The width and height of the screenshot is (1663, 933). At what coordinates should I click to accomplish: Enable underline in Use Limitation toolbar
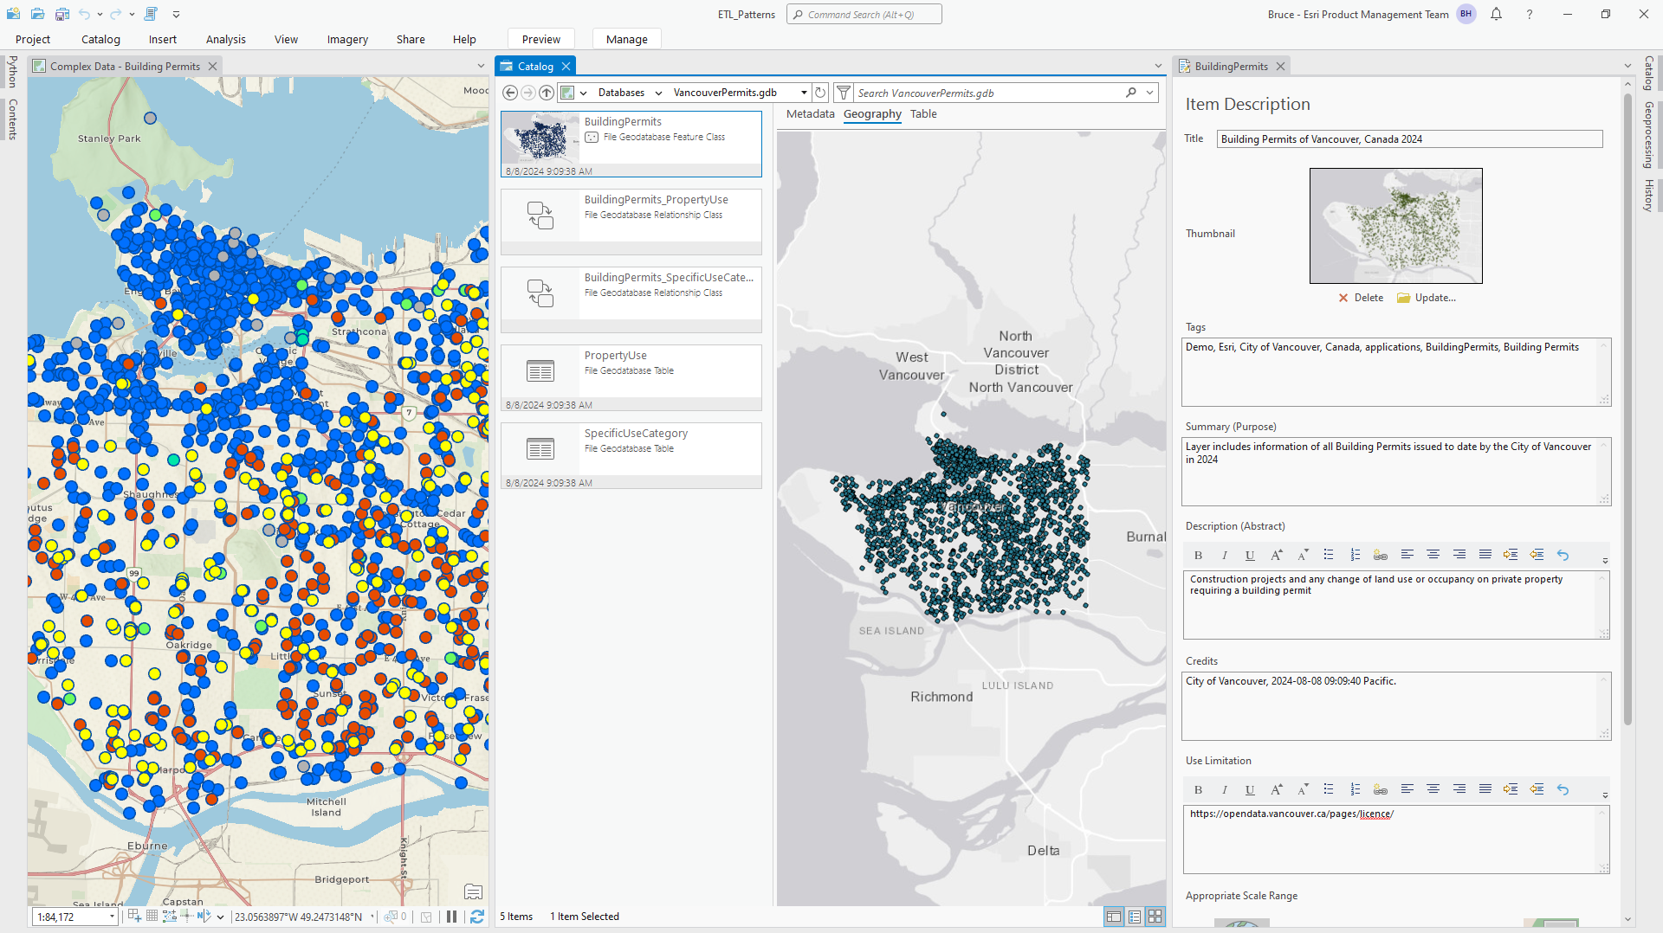coord(1250,789)
